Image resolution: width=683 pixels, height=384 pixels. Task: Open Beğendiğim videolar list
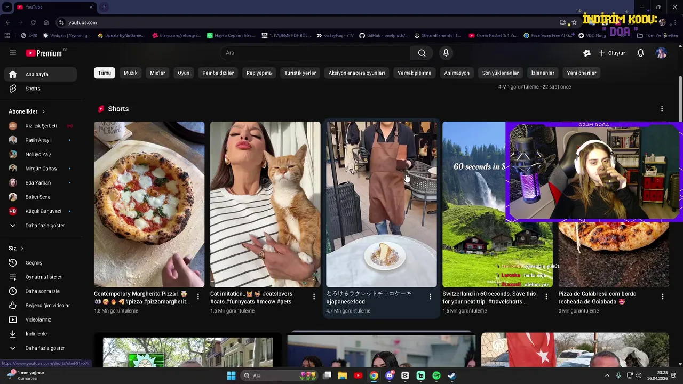[41, 305]
